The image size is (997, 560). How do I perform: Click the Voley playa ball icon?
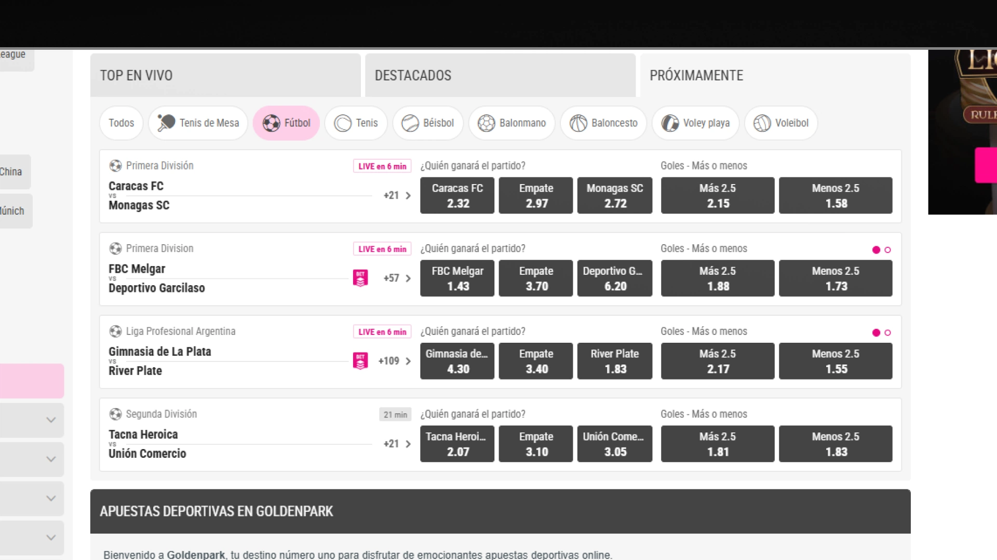click(670, 123)
